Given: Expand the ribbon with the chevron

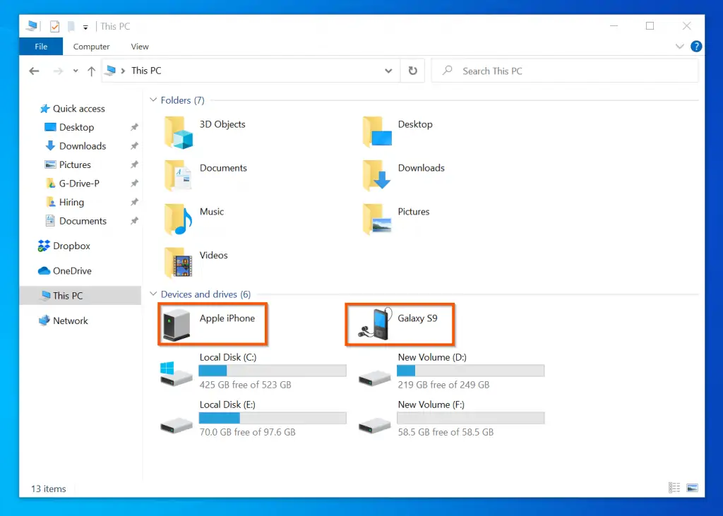Looking at the screenshot, I should (x=679, y=46).
